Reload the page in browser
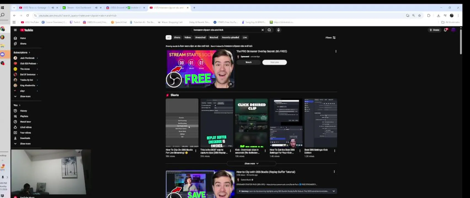 click(x=28, y=16)
